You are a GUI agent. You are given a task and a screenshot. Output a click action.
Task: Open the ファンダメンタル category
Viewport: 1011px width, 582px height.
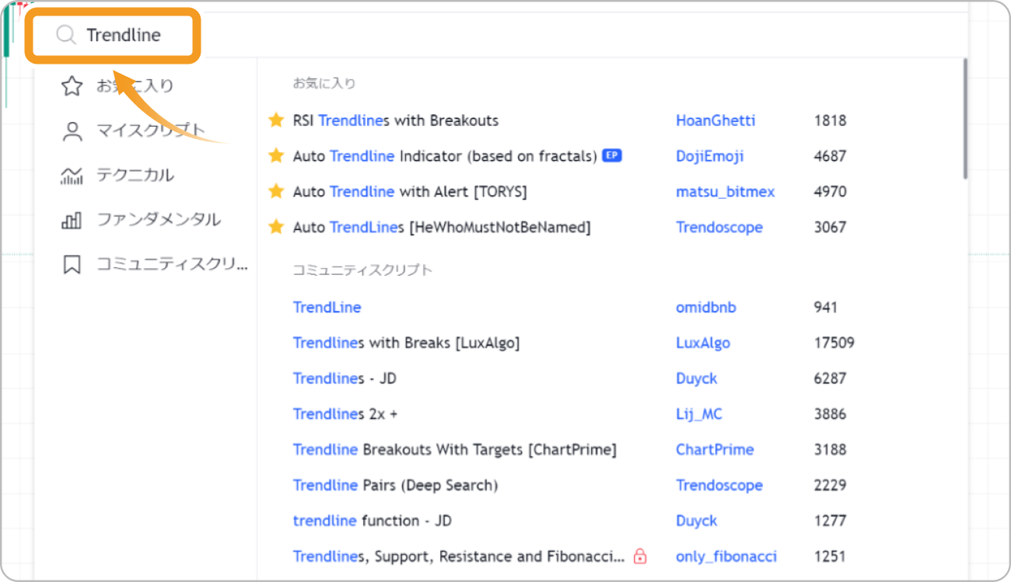point(140,220)
